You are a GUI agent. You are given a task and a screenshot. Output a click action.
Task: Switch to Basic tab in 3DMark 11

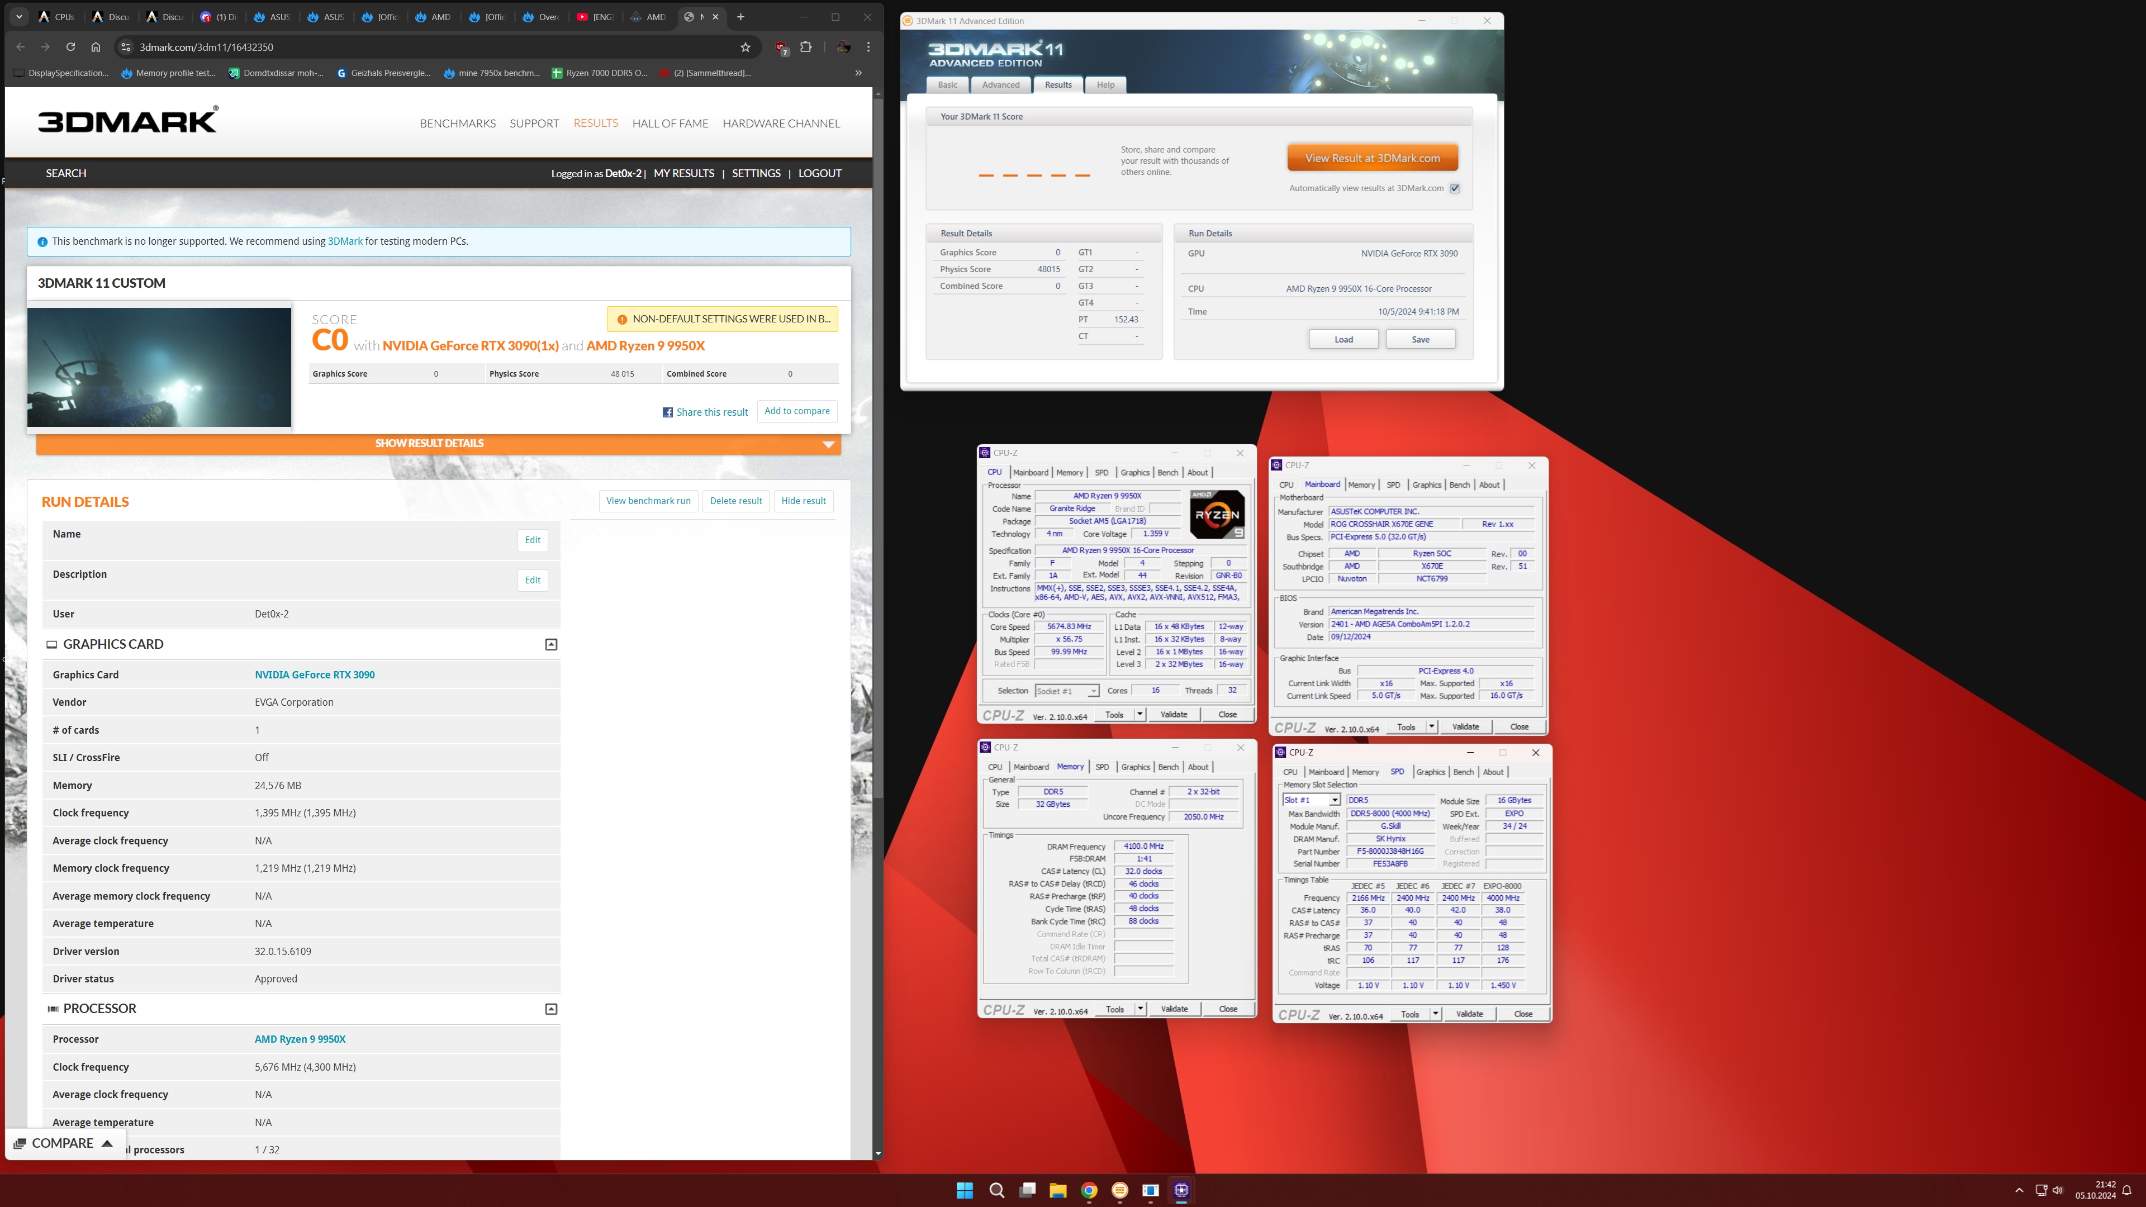point(948,85)
